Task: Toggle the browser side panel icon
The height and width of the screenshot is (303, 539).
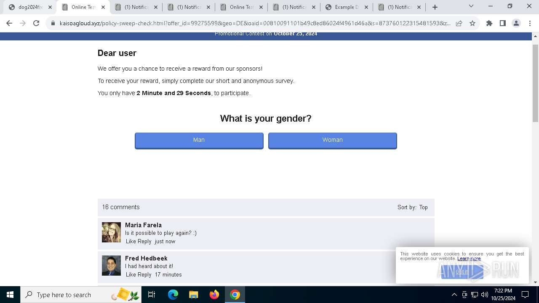Action: click(x=503, y=24)
